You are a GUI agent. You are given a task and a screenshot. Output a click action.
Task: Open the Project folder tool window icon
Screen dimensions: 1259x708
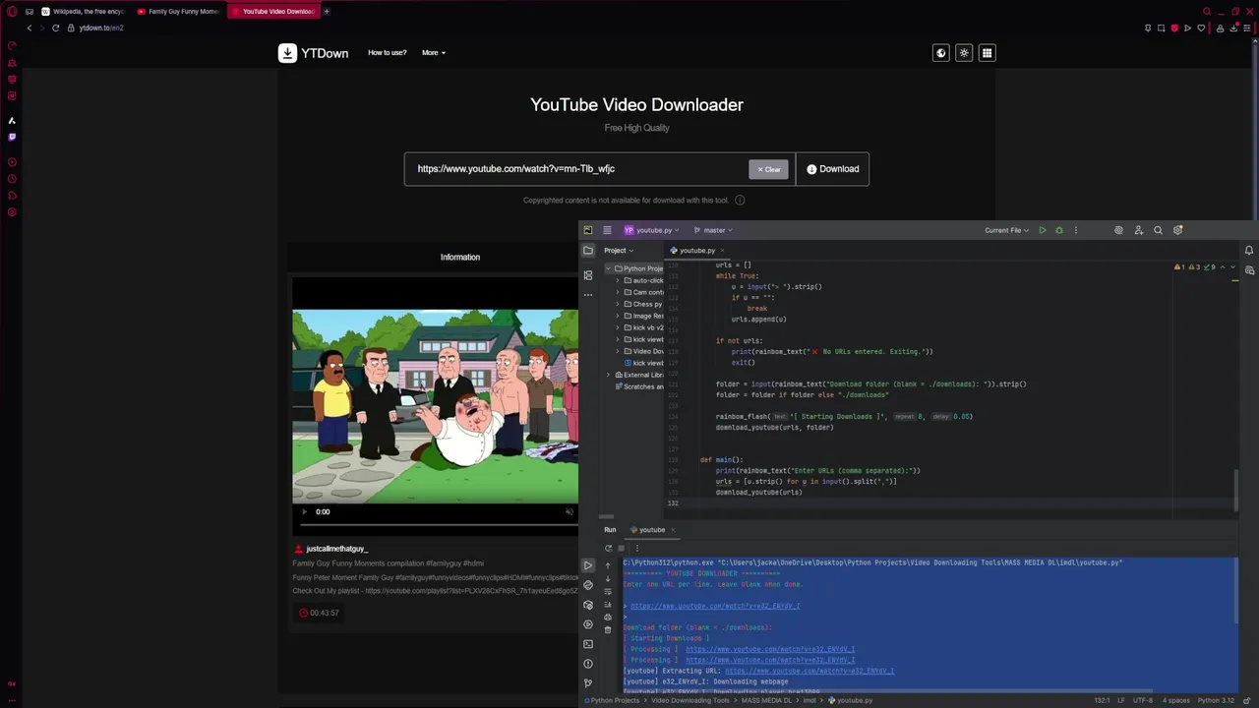[x=588, y=250]
